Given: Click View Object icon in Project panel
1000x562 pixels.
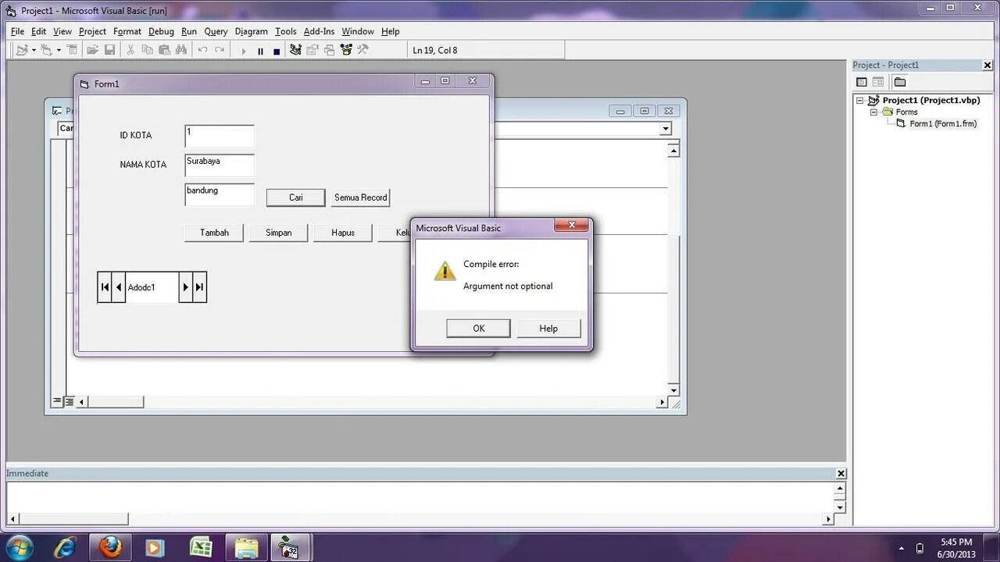Looking at the screenshot, I should click(x=878, y=82).
